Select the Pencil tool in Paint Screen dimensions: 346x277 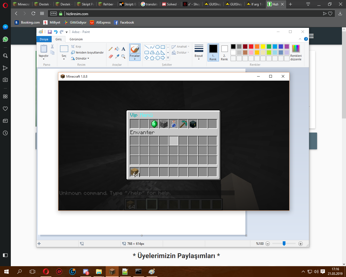(111, 49)
